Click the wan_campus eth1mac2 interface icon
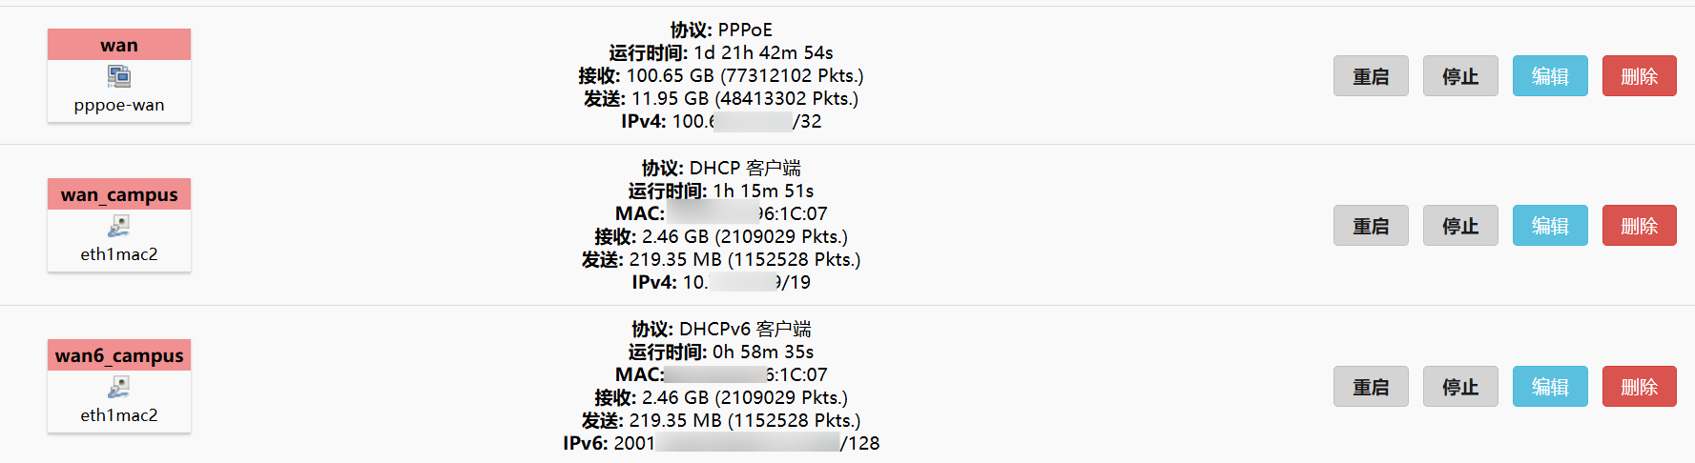This screenshot has width=1695, height=463. click(119, 226)
